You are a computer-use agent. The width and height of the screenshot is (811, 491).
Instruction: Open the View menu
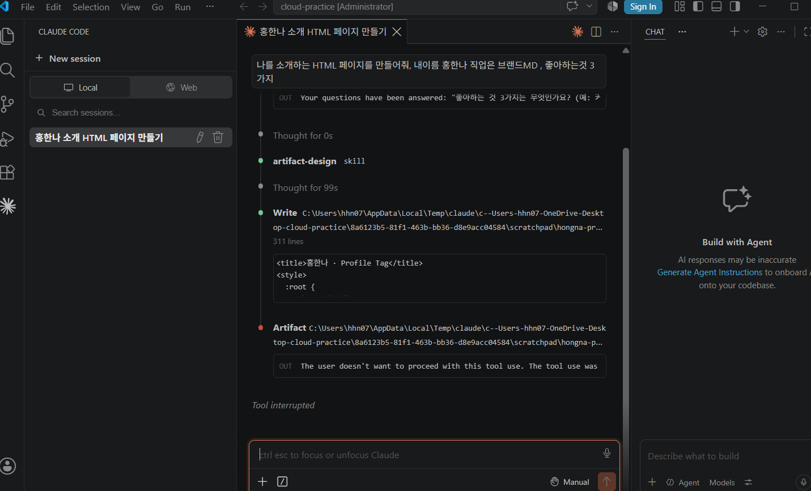pos(130,7)
